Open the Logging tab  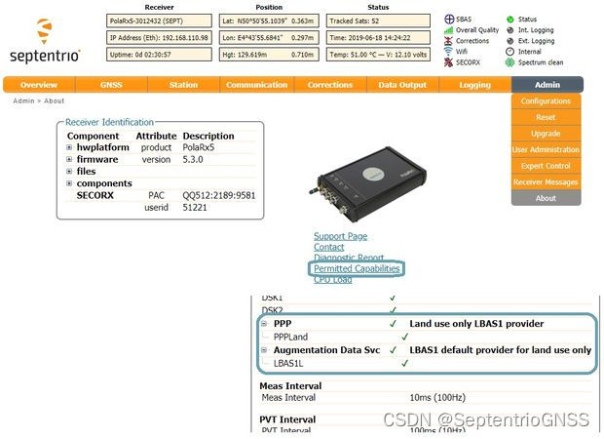point(475,85)
